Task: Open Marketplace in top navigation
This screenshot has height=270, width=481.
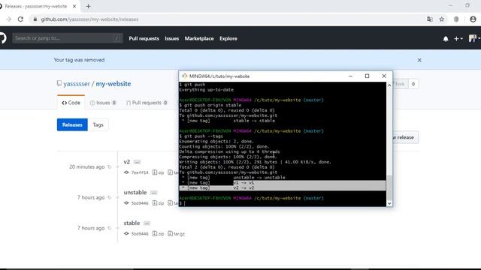Action: [x=199, y=38]
